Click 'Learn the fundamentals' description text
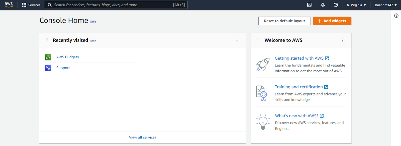This screenshot has width=401, height=146. click(310, 68)
